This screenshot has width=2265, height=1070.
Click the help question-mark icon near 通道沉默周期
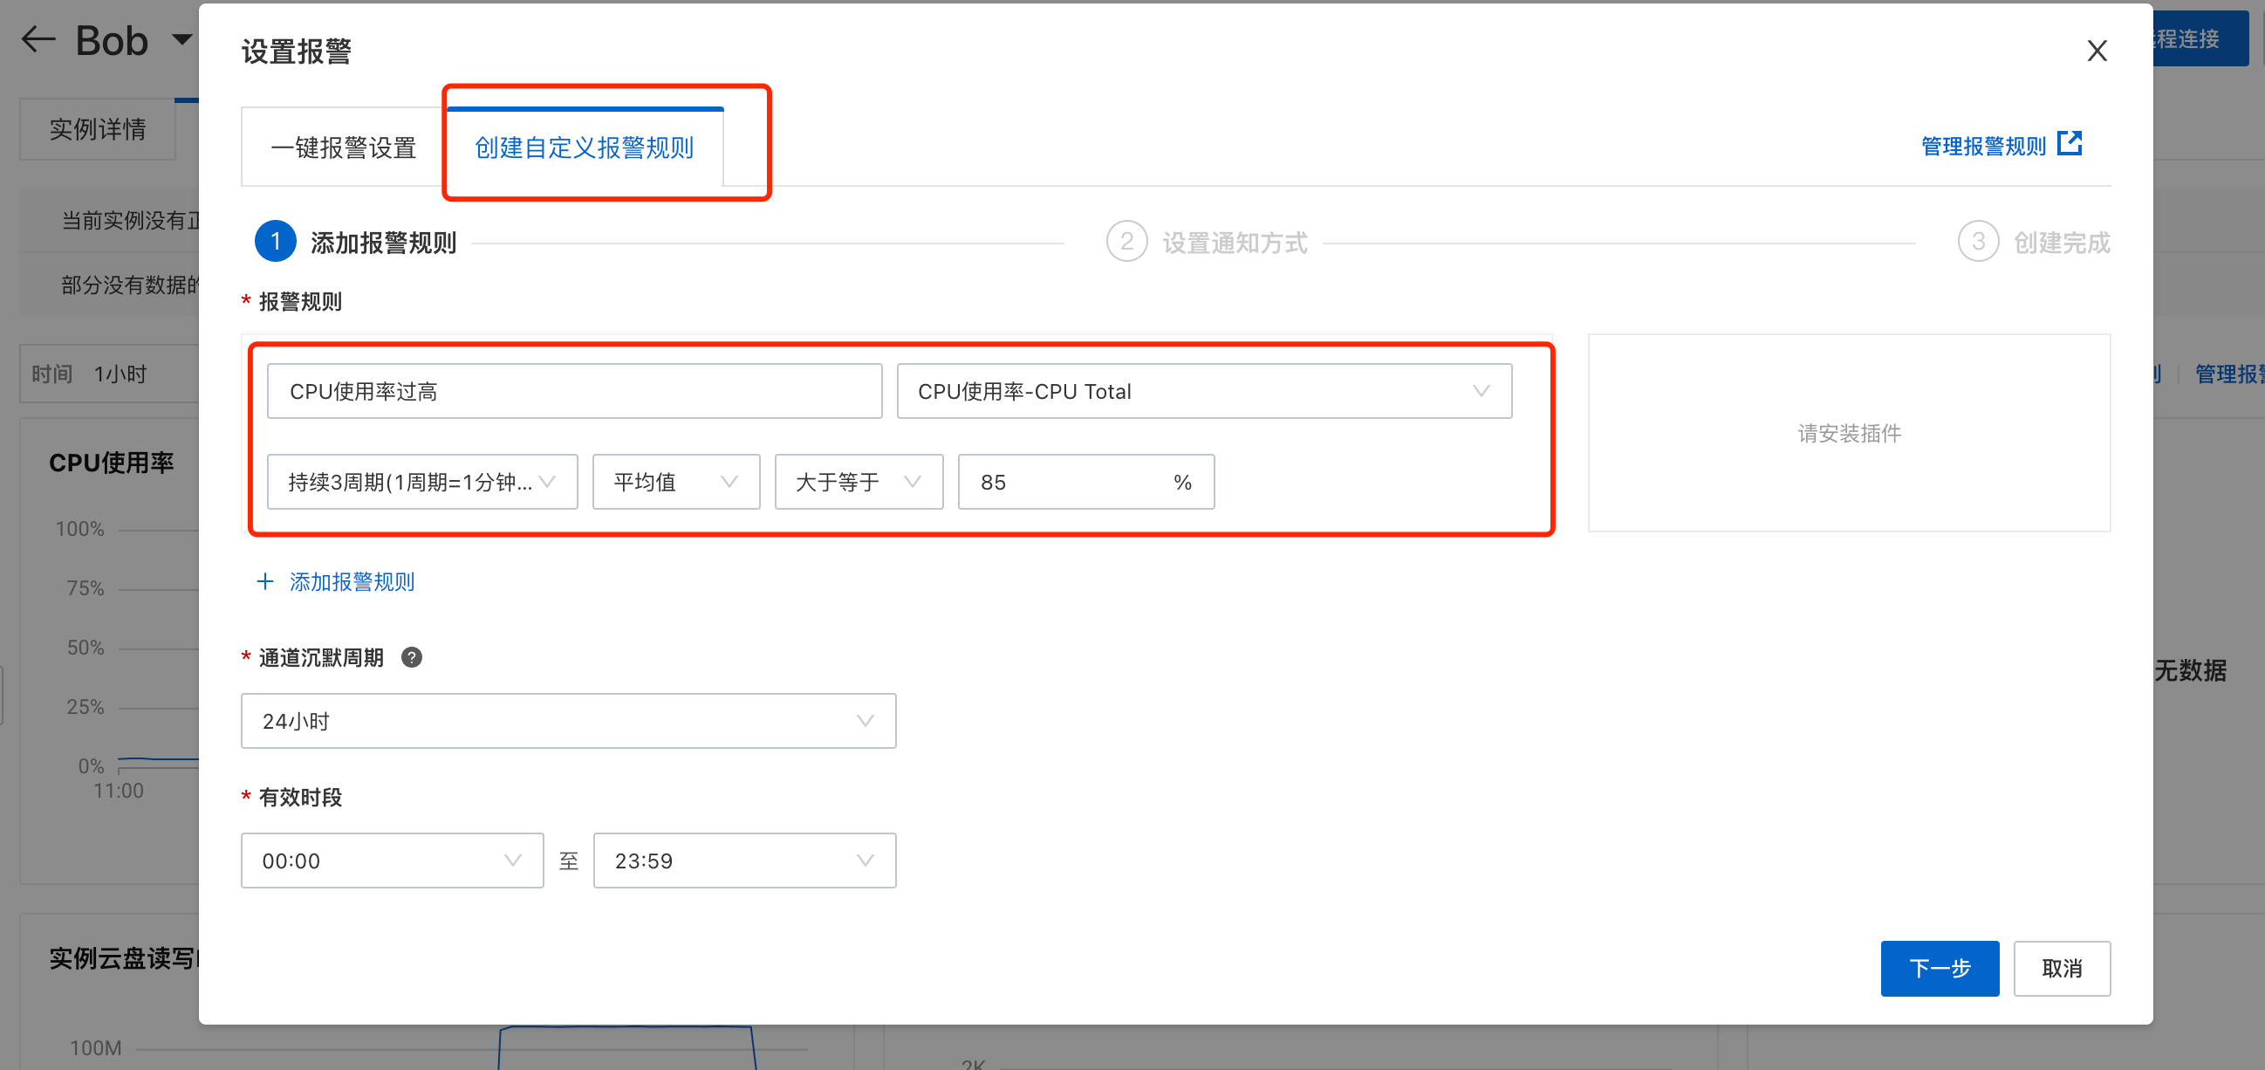pyautogui.click(x=411, y=657)
